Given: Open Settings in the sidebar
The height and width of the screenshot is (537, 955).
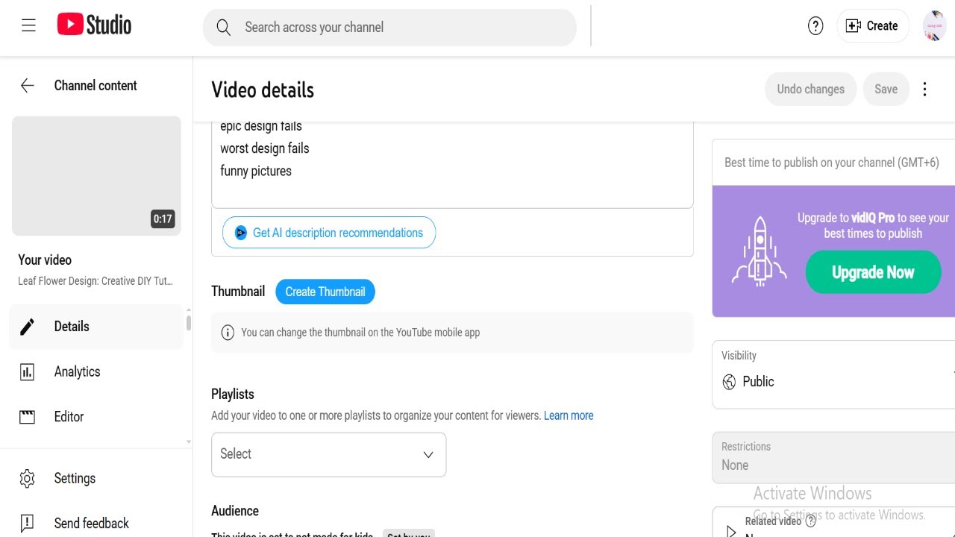Looking at the screenshot, I should tap(96, 478).
